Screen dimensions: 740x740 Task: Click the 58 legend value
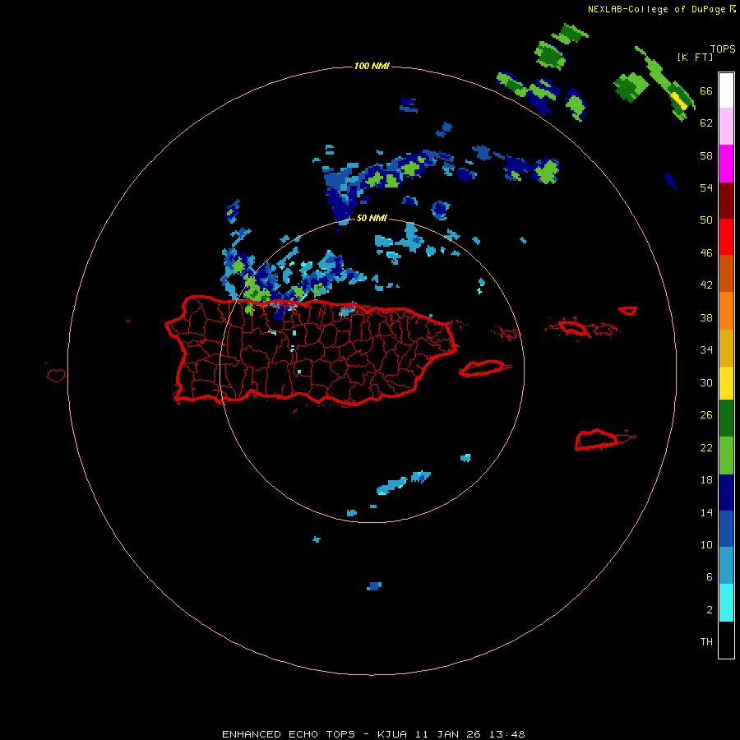pos(706,155)
